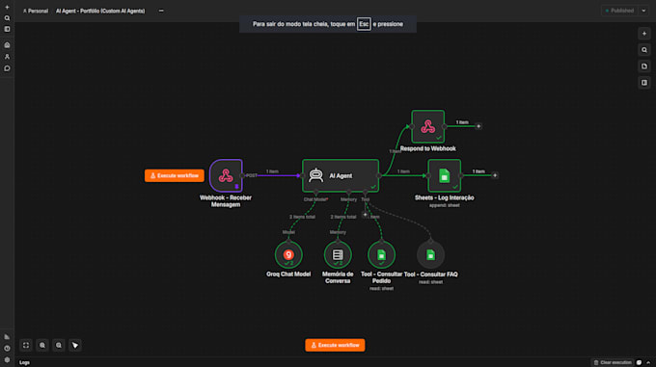Add a node with the right panel plus
Image resolution: width=656 pixels, height=367 pixels.
point(644,34)
